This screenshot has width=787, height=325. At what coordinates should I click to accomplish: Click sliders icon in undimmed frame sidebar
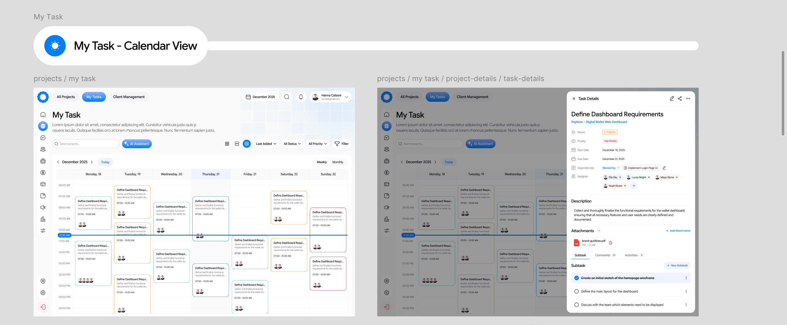point(43,231)
